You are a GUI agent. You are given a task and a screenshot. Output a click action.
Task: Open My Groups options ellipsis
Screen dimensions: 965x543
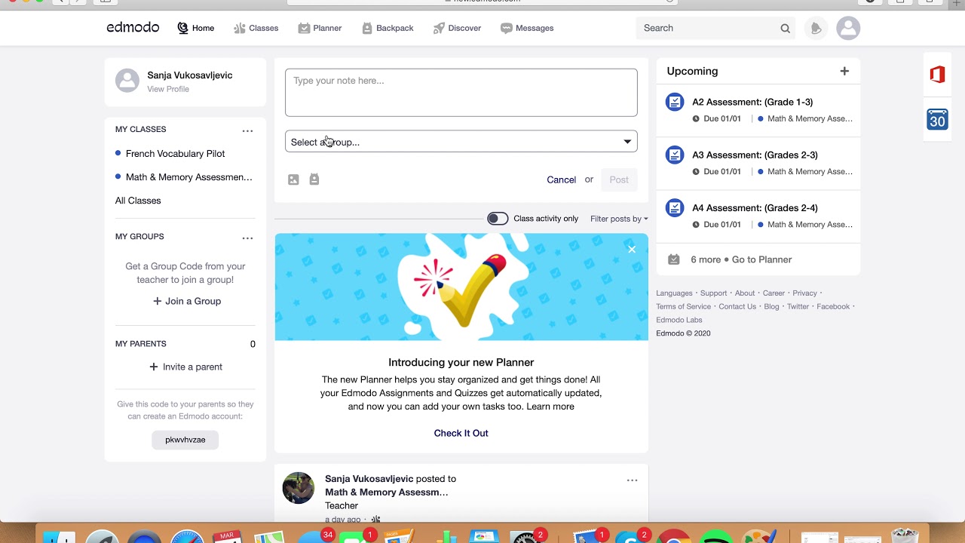(x=247, y=238)
